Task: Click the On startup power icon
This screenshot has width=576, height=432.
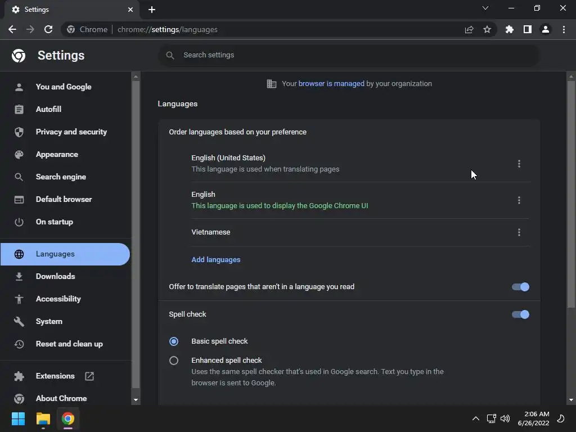Action: [x=19, y=222]
